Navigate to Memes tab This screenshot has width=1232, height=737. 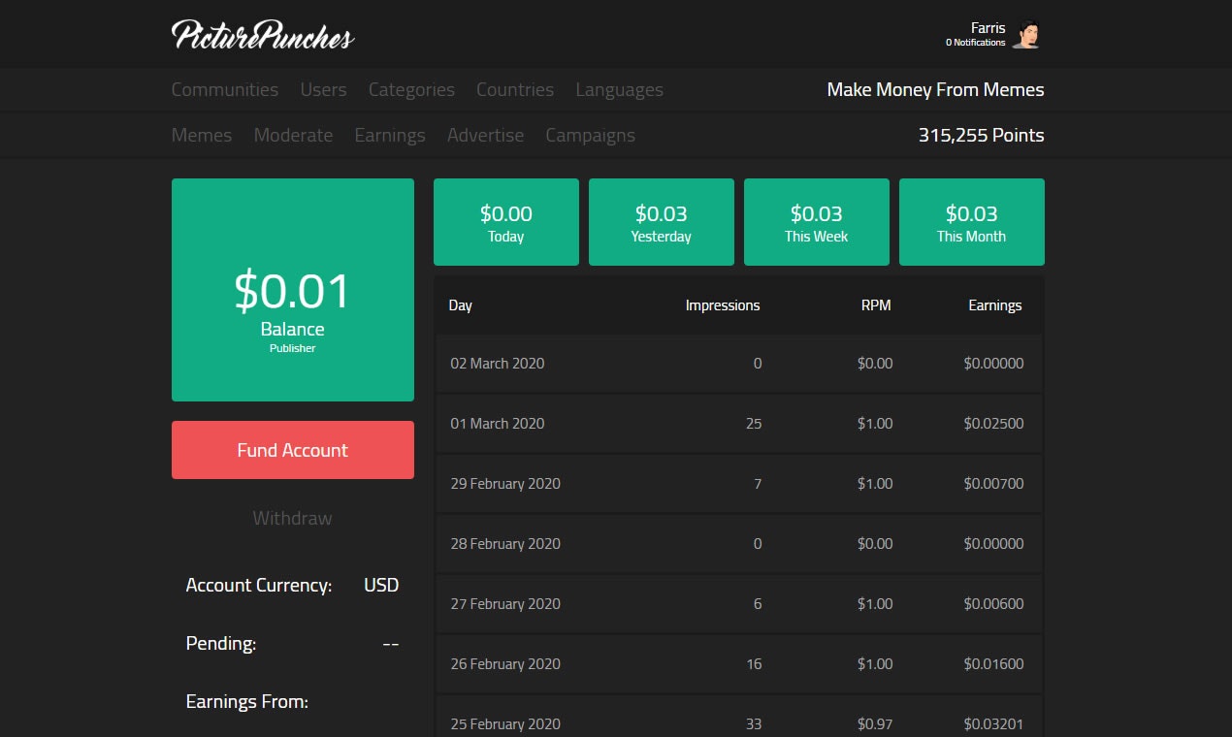click(x=202, y=135)
